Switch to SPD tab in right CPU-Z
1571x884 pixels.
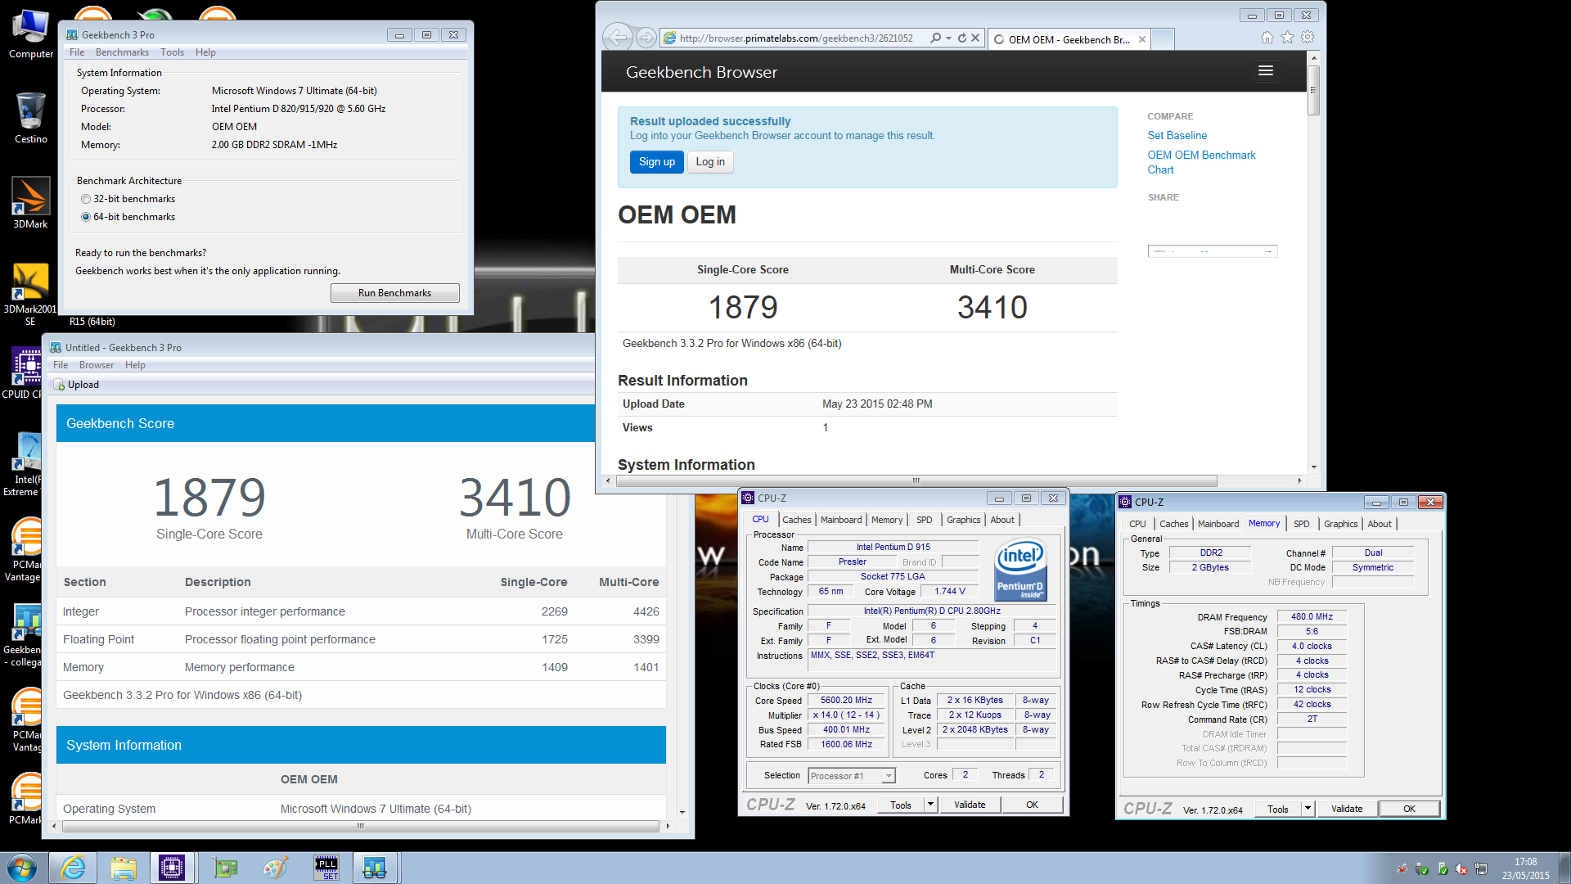[x=1301, y=524]
